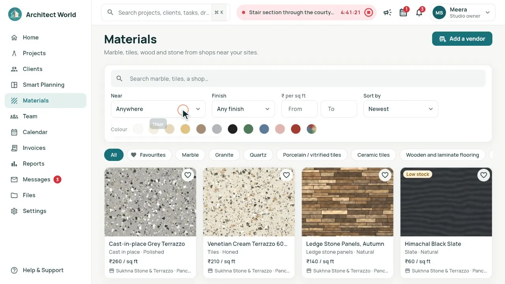The height and width of the screenshot is (284, 505).
Task: Expand the Meera user account menu
Action: click(x=462, y=13)
